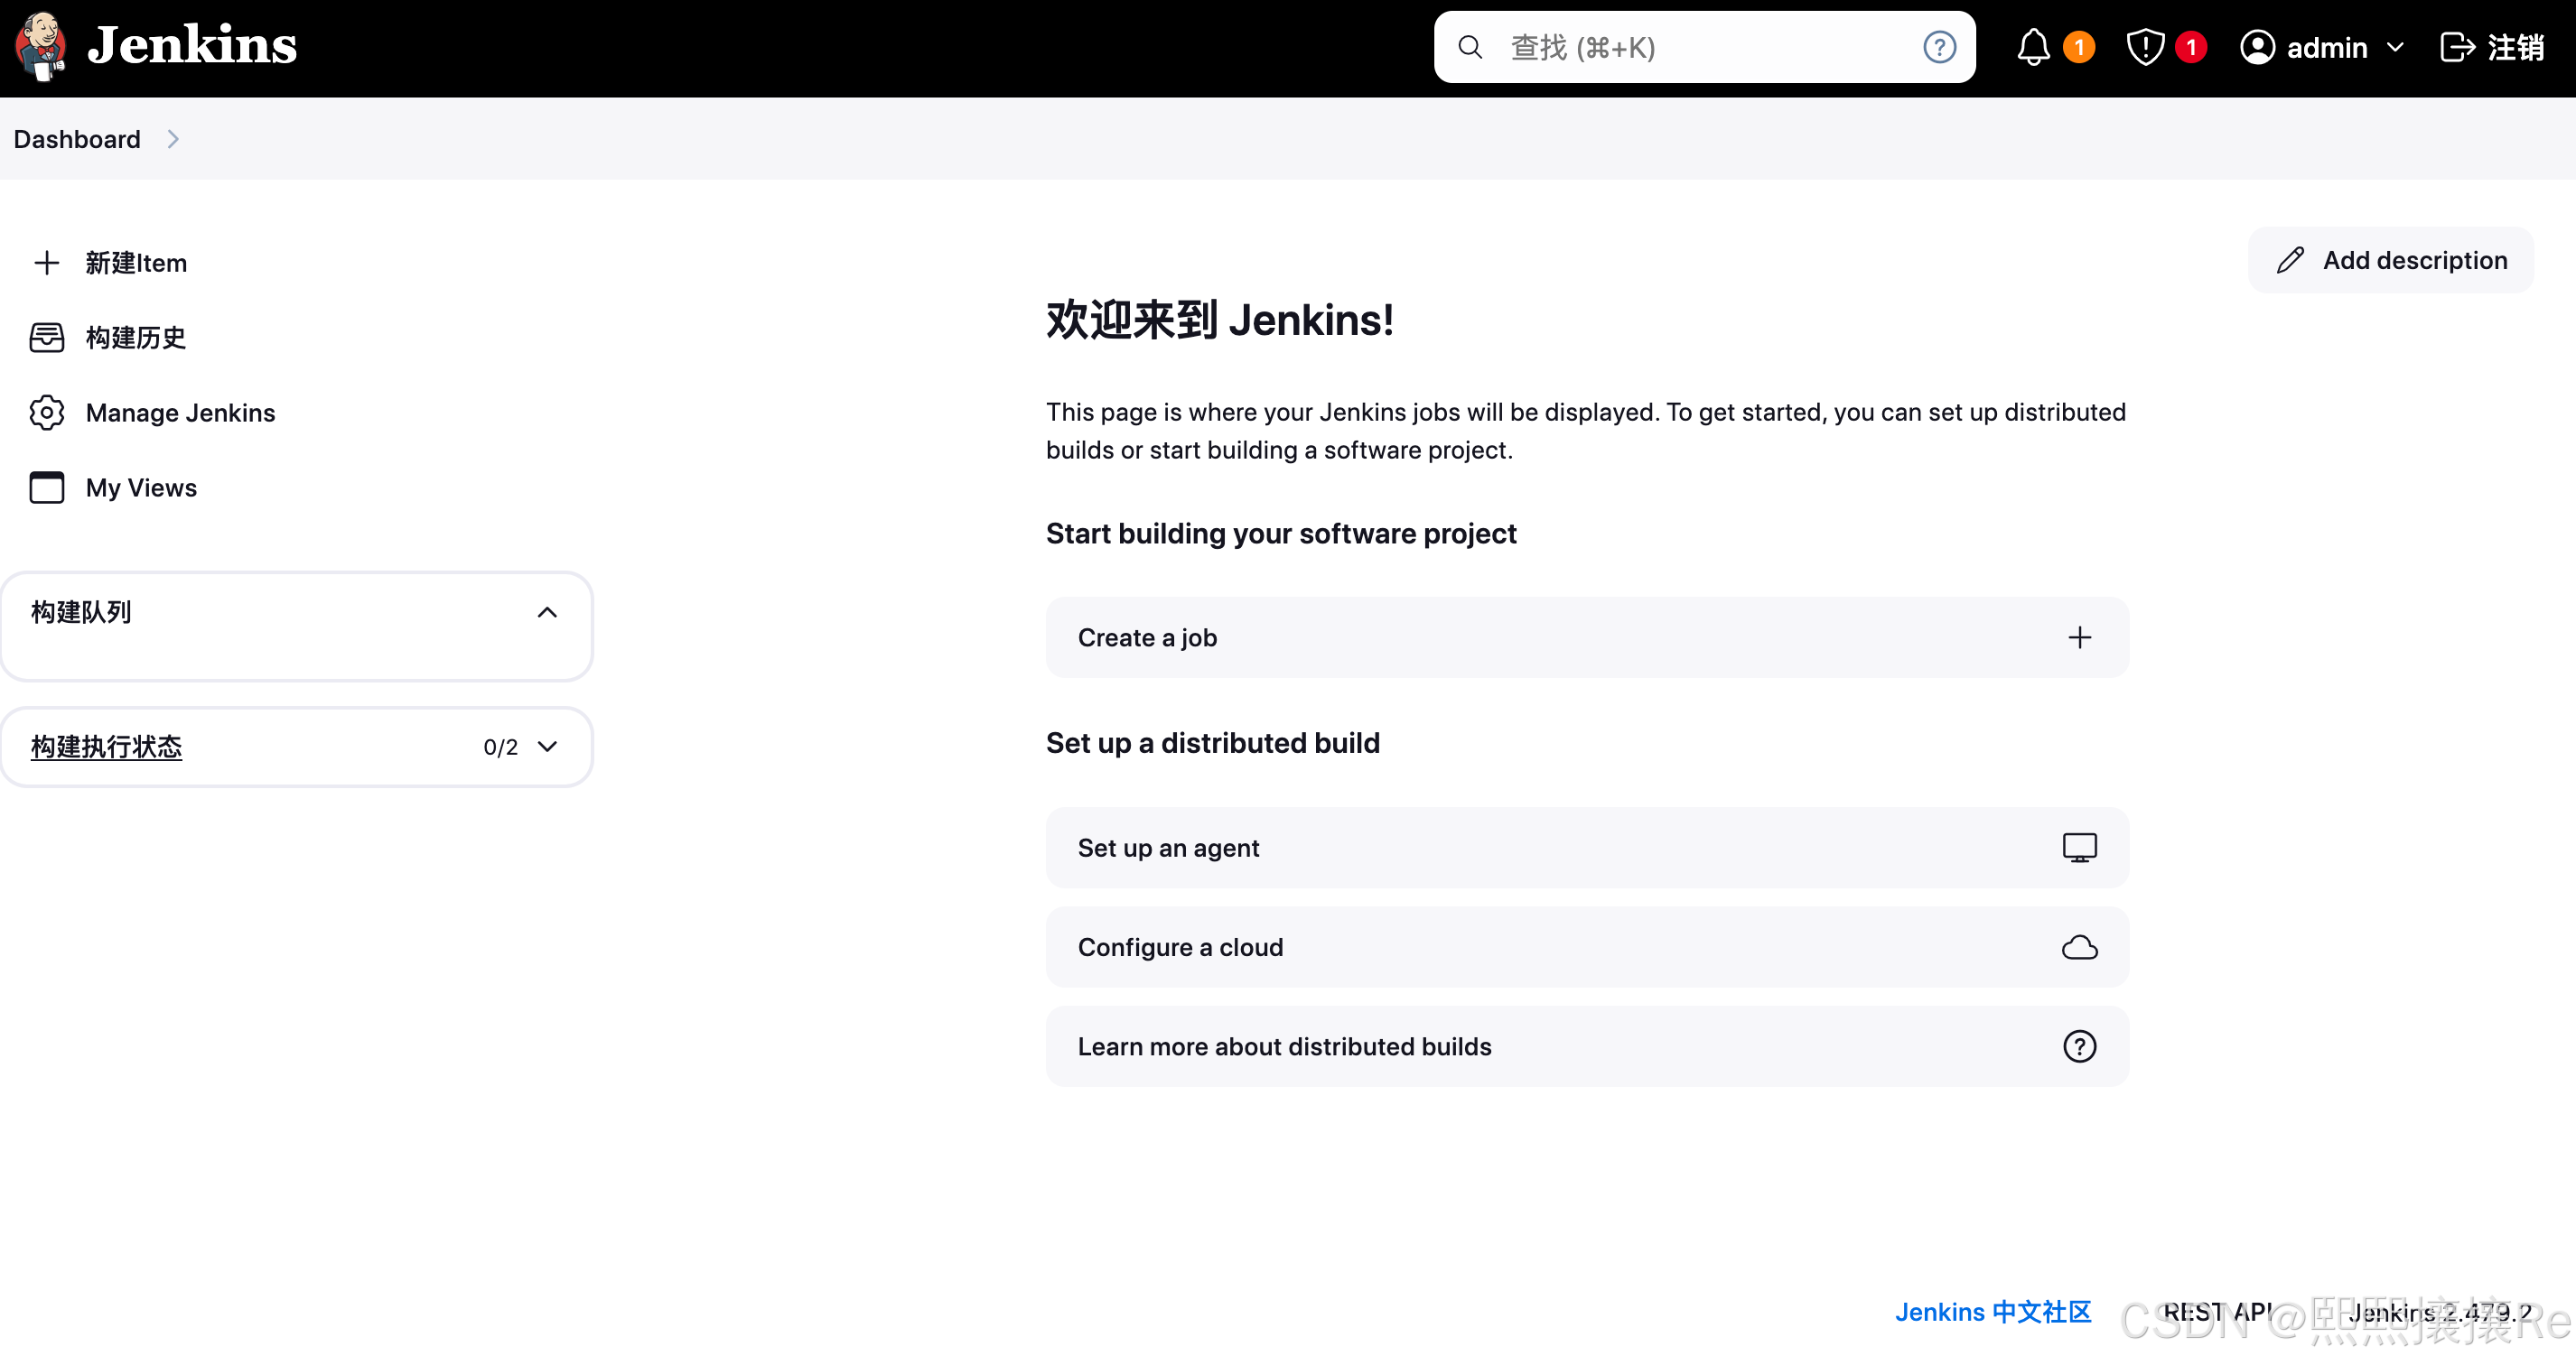Navigate to Dashboard via breadcrumb
Image resolution: width=2576 pixels, height=1365 pixels.
click(76, 139)
